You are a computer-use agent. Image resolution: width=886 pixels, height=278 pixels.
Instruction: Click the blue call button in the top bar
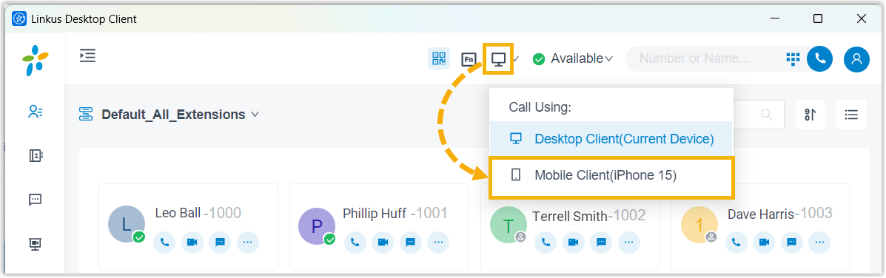tap(820, 58)
